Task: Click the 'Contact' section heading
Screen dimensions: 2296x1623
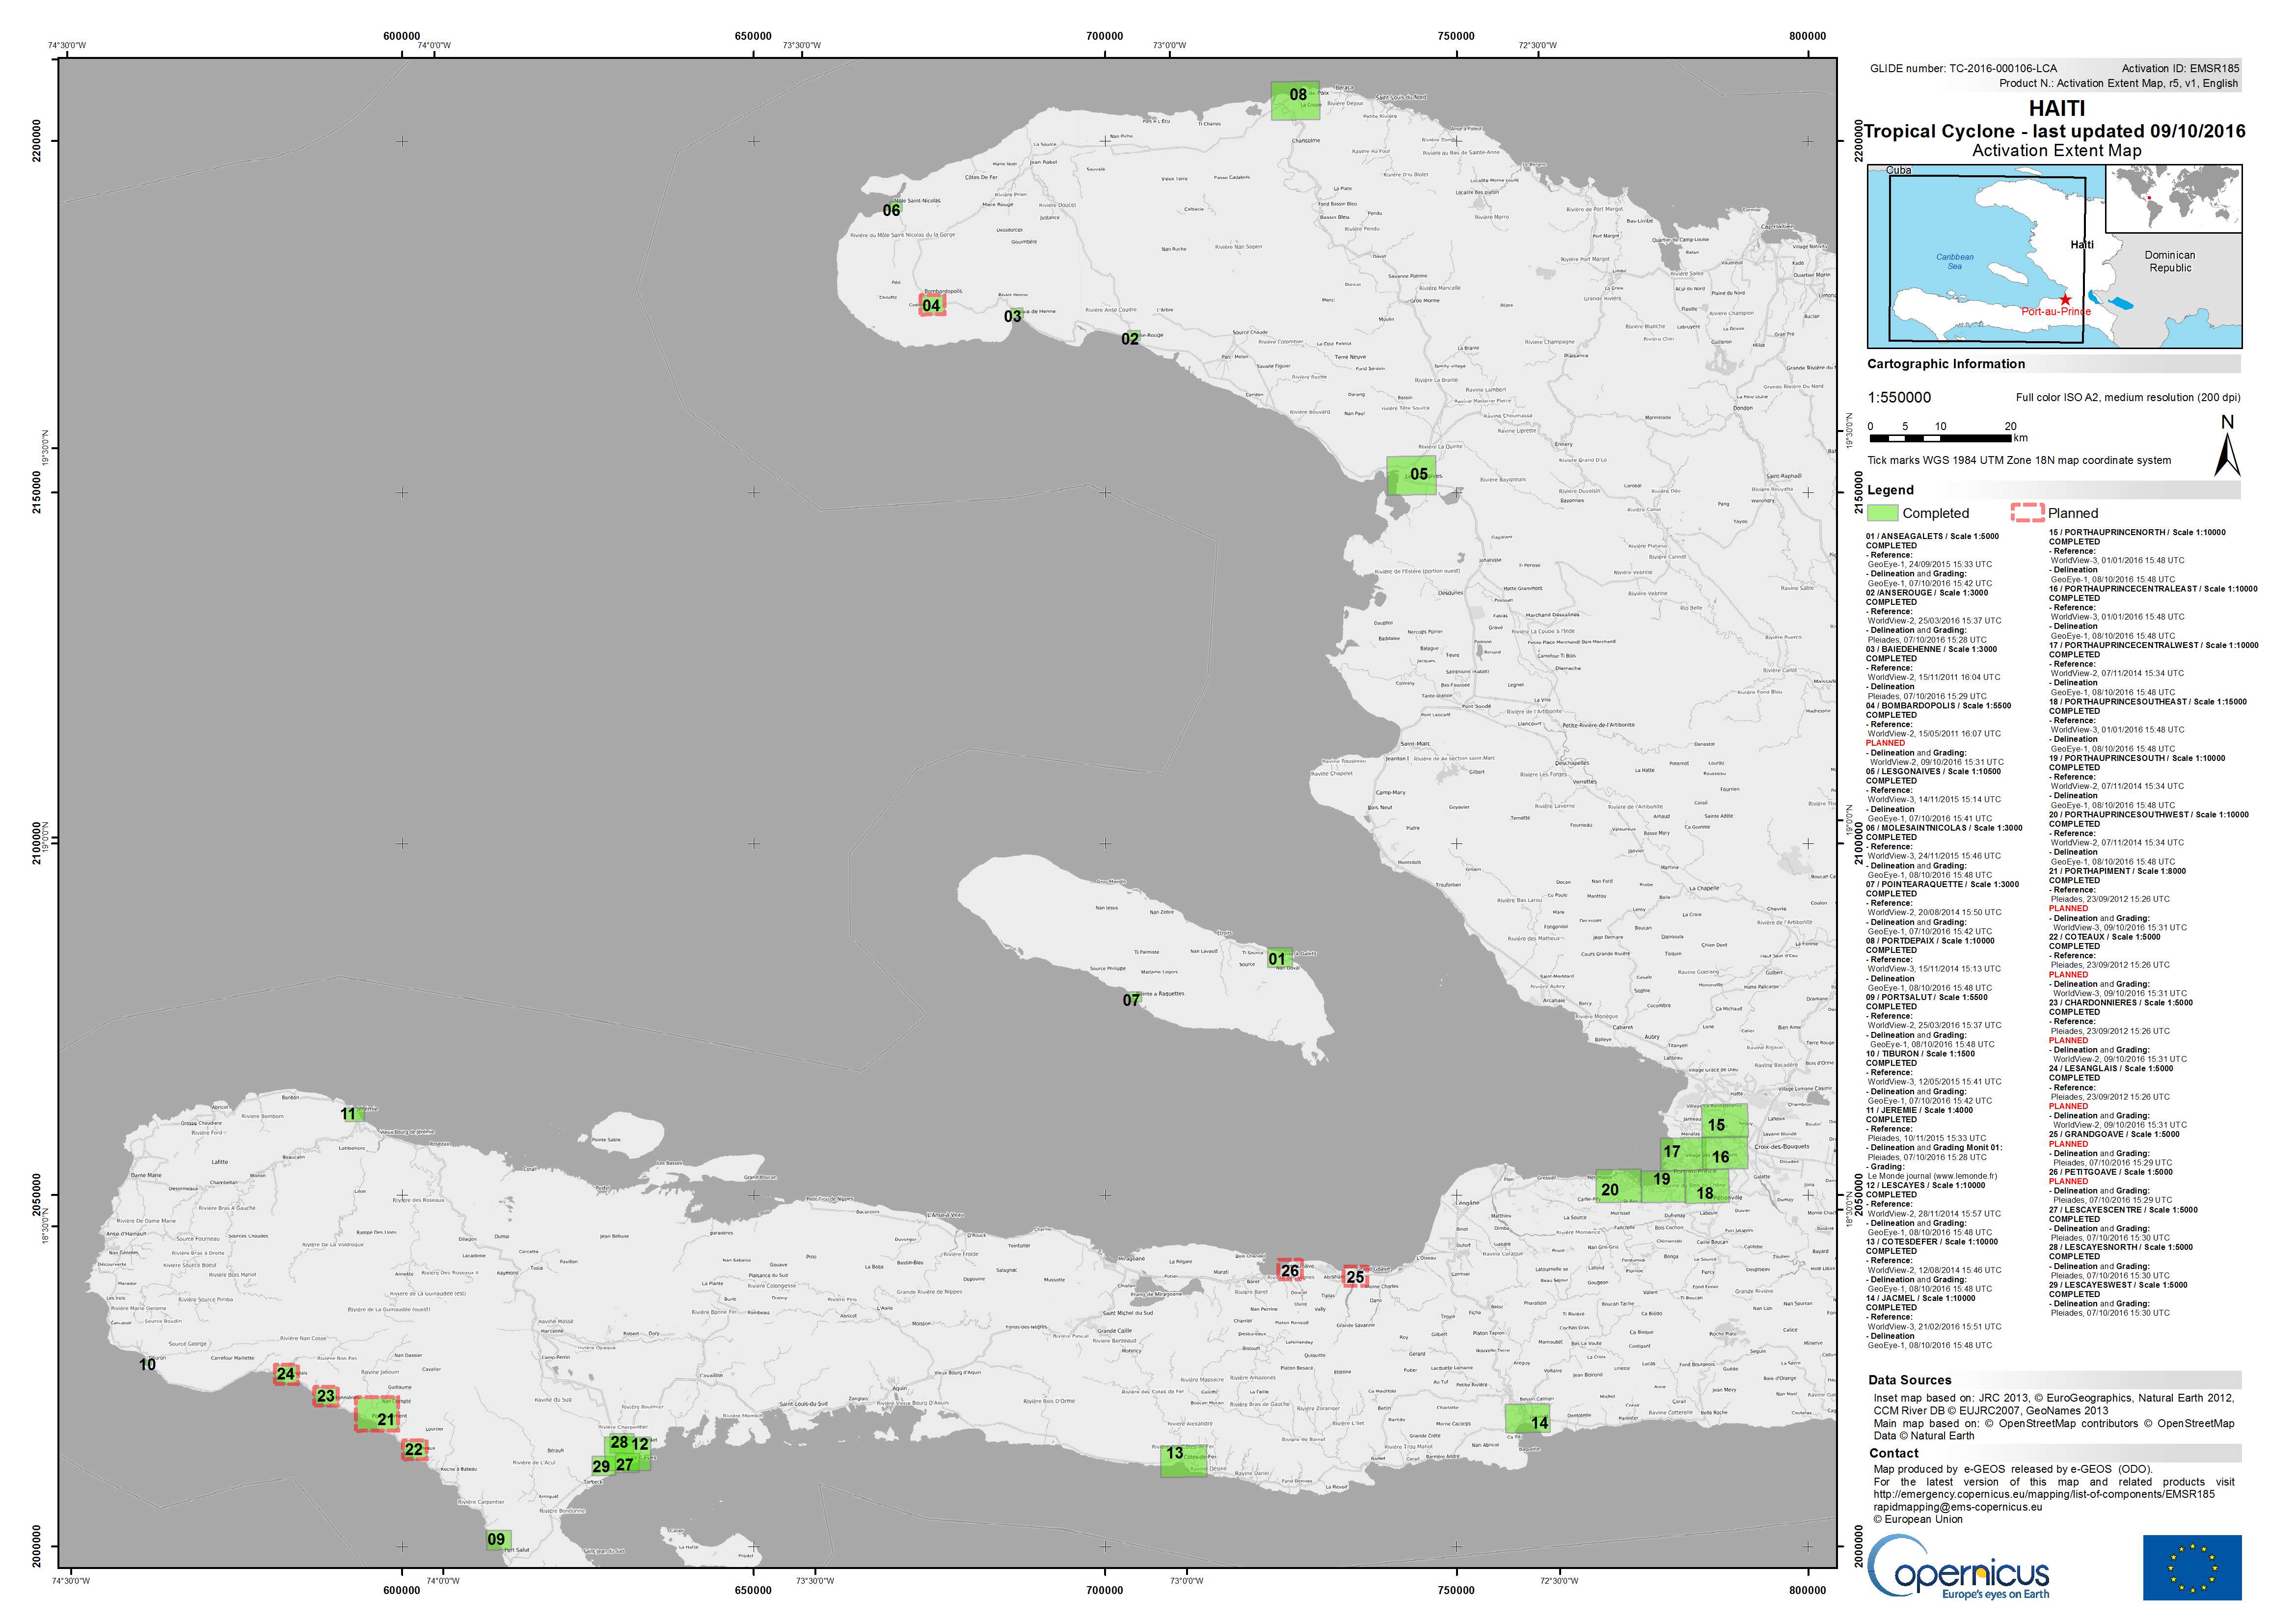Action: [1894, 1454]
